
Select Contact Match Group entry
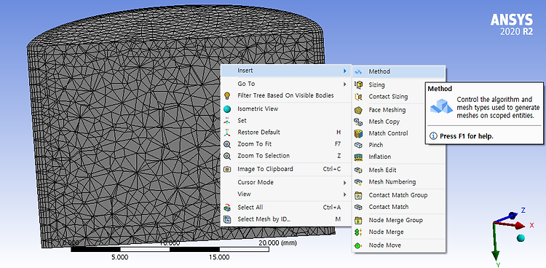399,195
